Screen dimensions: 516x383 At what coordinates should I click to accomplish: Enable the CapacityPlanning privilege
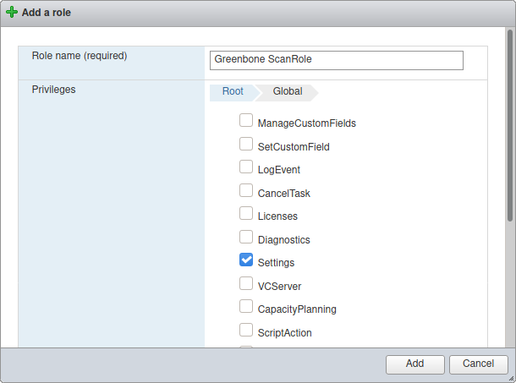pyautogui.click(x=246, y=307)
